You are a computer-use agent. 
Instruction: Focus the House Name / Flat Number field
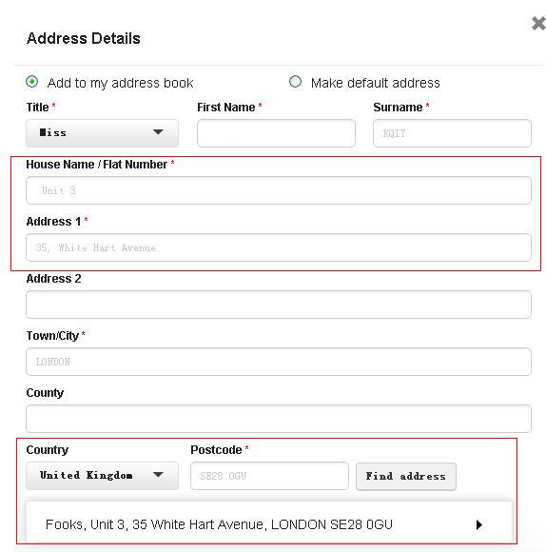tap(279, 190)
